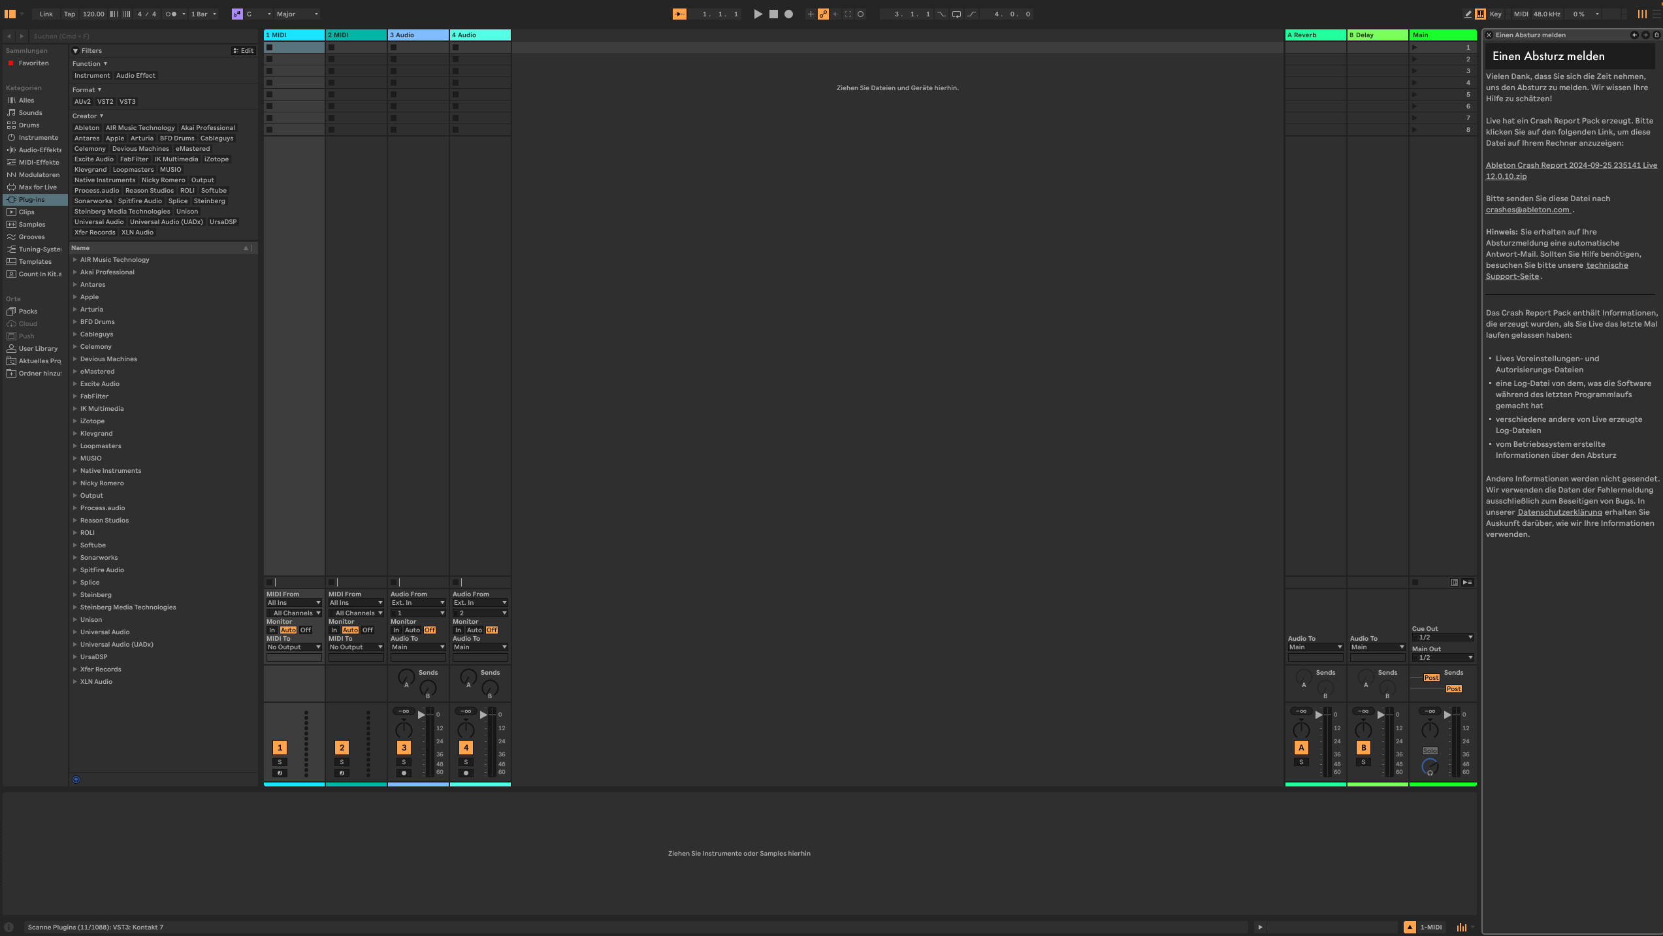
Task: Click the info toggle in status bar
Action: (x=8, y=927)
